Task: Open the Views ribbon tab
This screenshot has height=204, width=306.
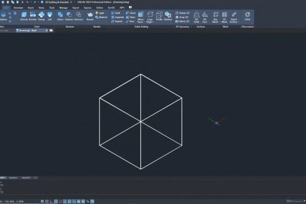Action: point(41,8)
